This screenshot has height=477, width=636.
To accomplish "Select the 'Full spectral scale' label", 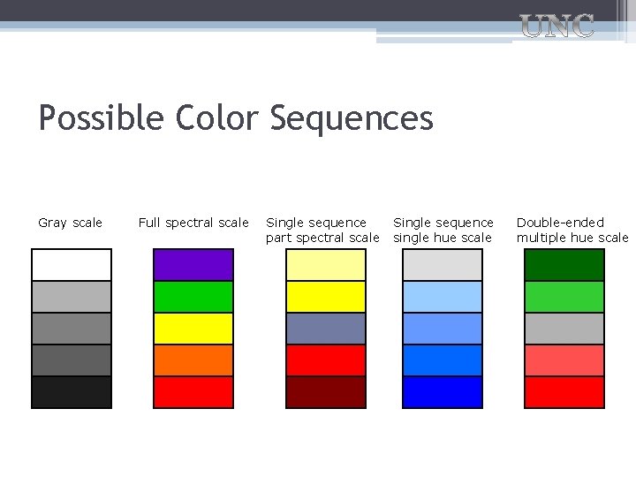I will [x=193, y=223].
